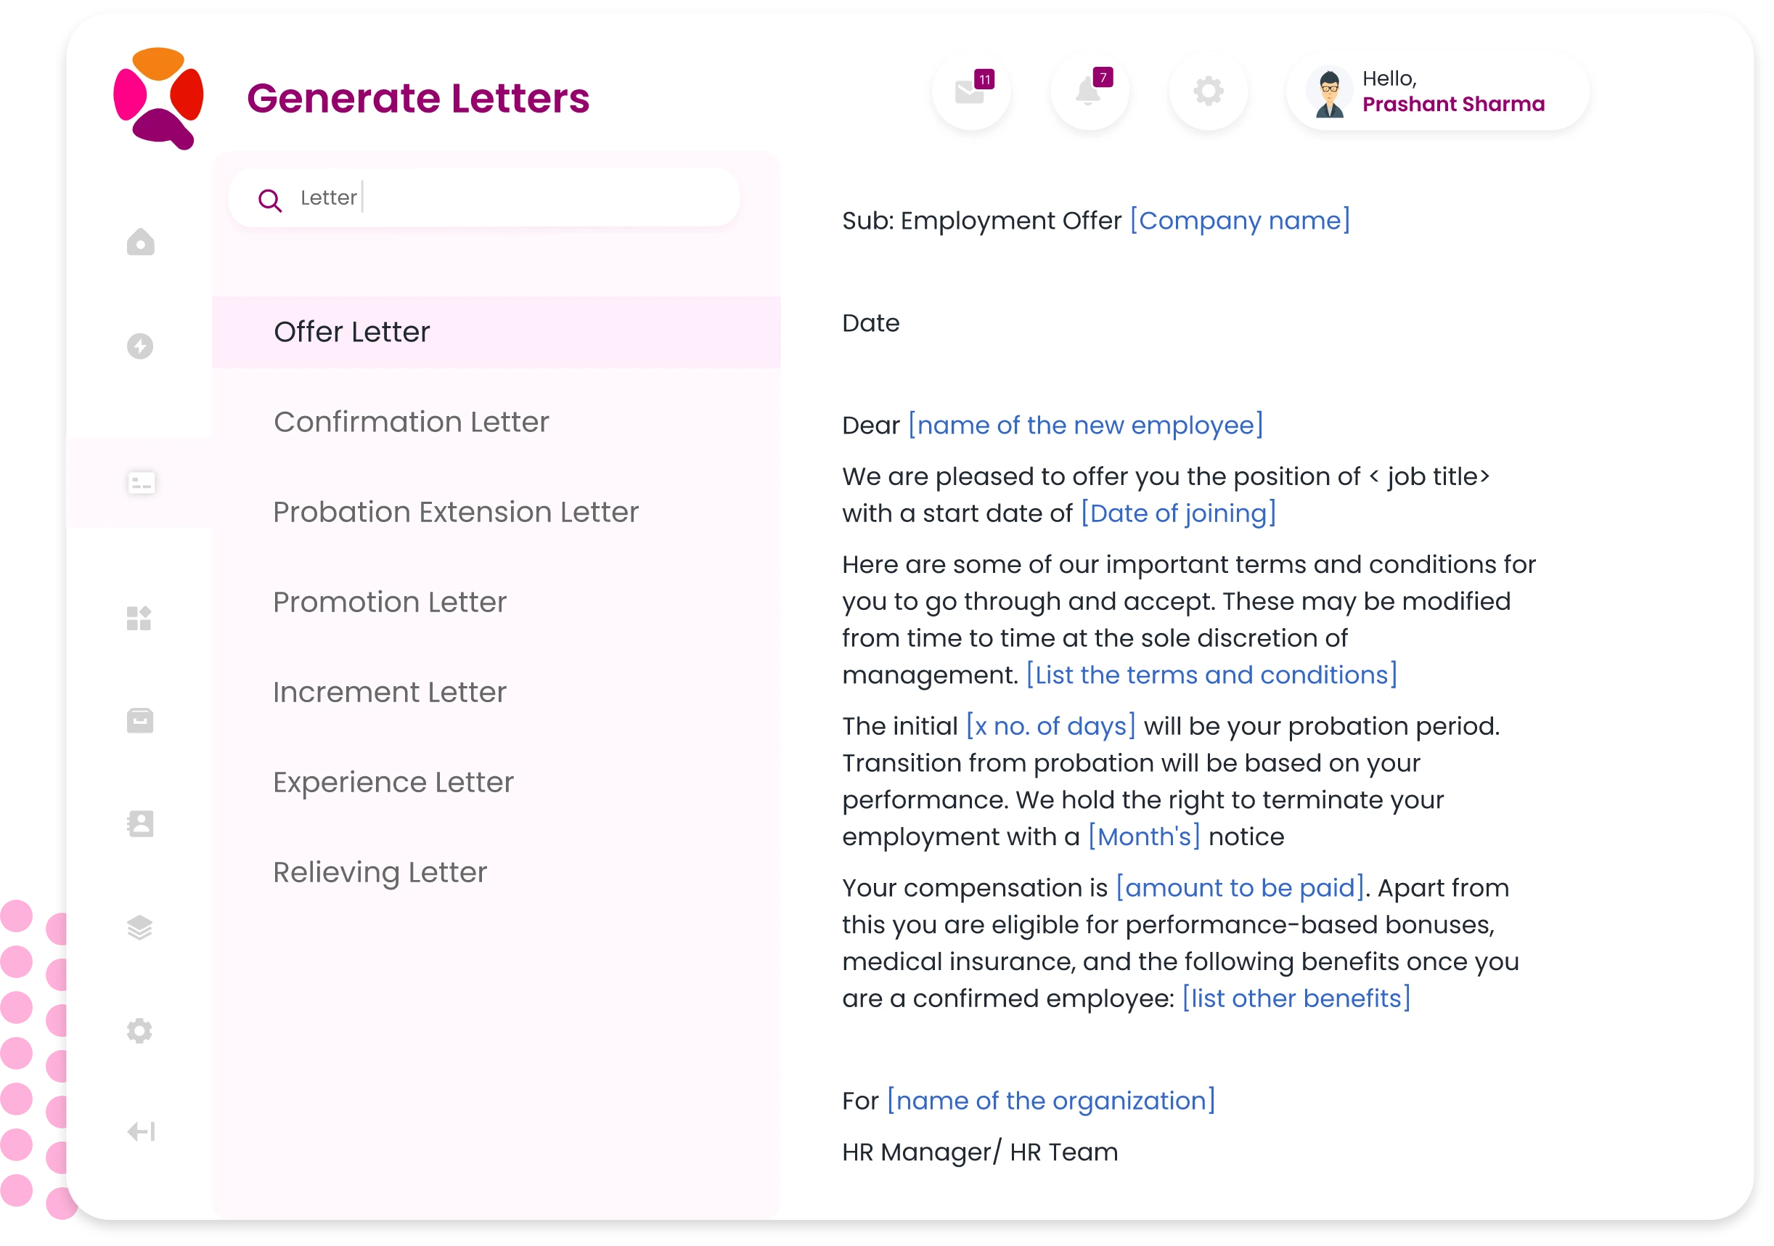Viewport: 1774px width, 1246px height.
Task: Click the apps grid icon in sidebar
Action: 139,619
